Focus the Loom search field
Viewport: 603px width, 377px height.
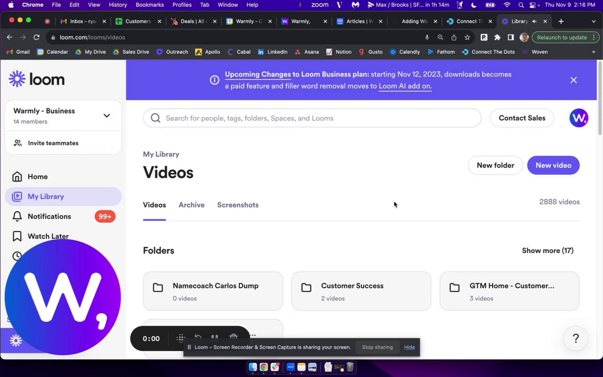[312, 118]
